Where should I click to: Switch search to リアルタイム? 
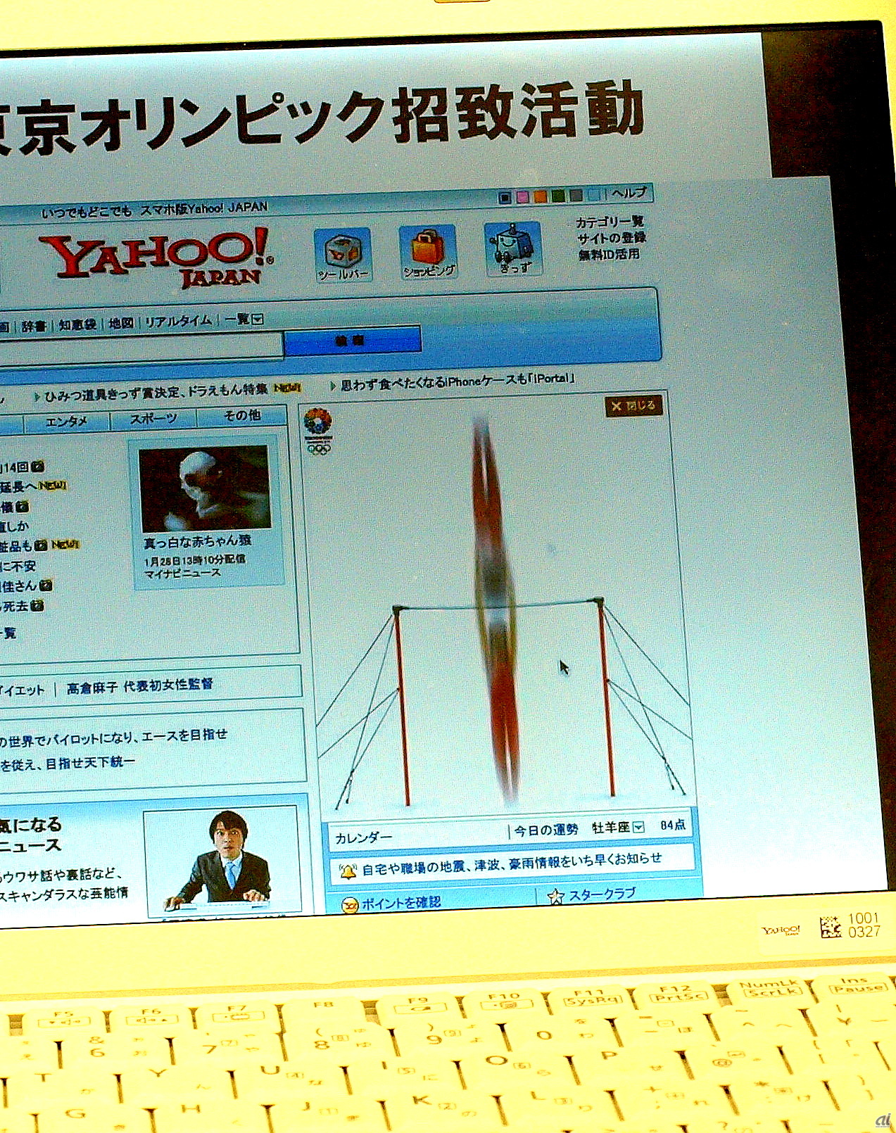point(178,322)
